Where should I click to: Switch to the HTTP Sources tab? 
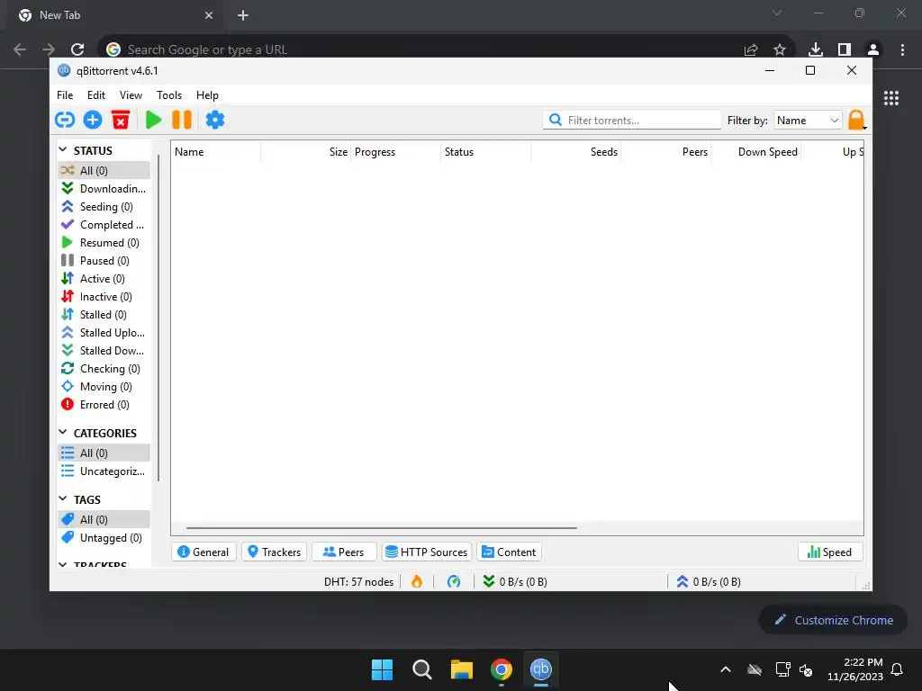427,552
